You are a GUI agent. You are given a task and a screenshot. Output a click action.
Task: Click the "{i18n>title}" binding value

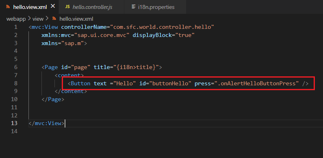pyautogui.click(x=136, y=67)
